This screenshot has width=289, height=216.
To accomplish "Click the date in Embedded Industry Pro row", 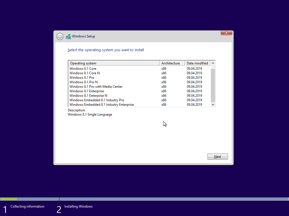I will 194,100.
